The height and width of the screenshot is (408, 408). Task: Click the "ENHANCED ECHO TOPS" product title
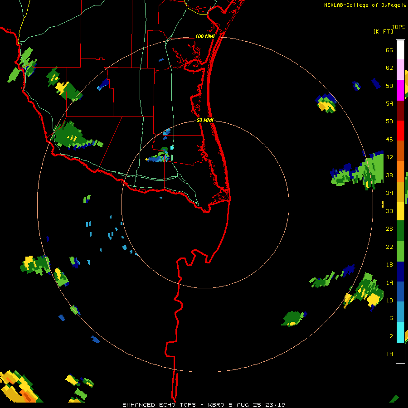tap(159, 405)
